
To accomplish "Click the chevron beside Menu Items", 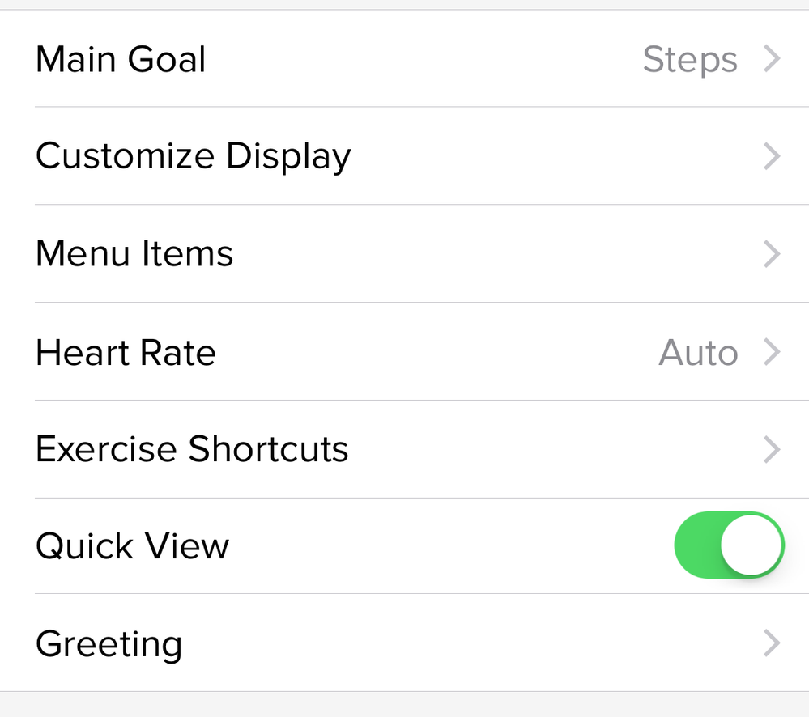I will click(771, 253).
